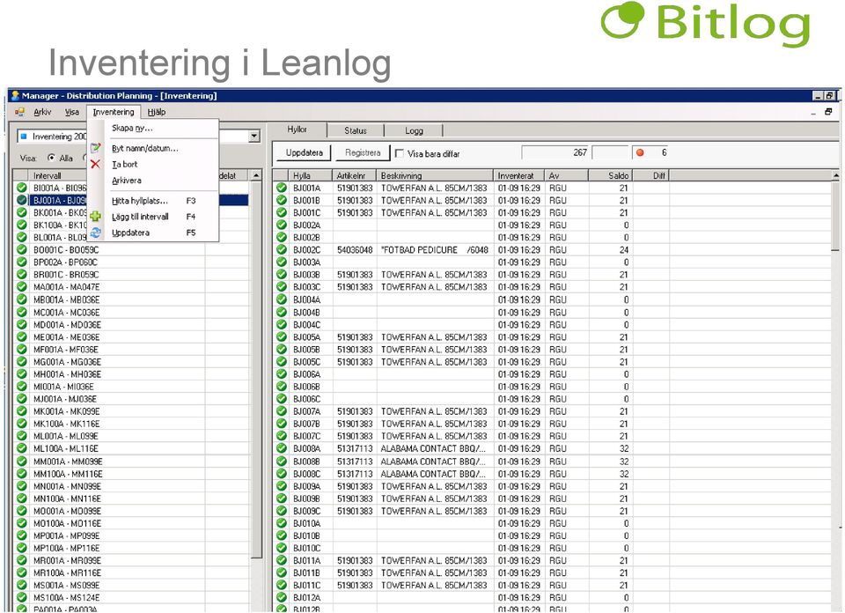Click the green check icon for interval MH001A - MH036E
The height and width of the screenshot is (613, 845).
click(x=21, y=374)
